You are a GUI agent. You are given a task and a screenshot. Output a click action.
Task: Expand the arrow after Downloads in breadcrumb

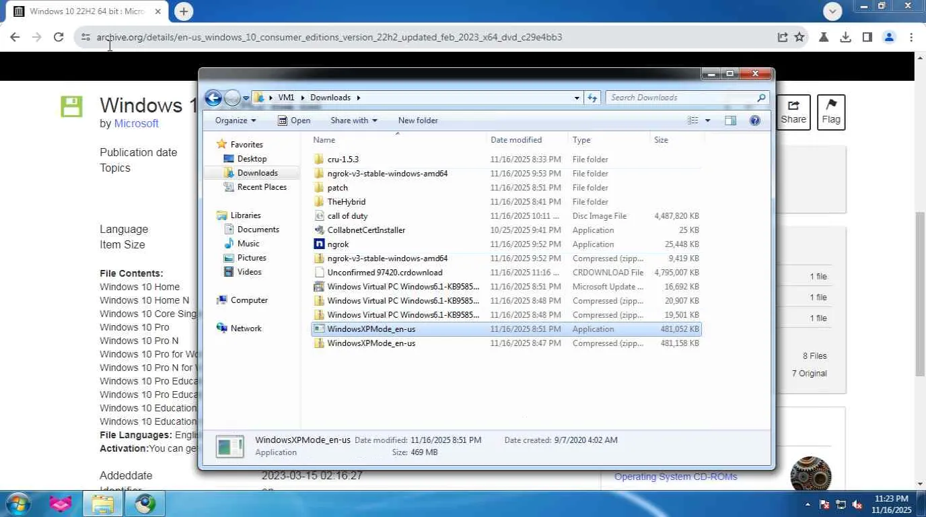358,98
